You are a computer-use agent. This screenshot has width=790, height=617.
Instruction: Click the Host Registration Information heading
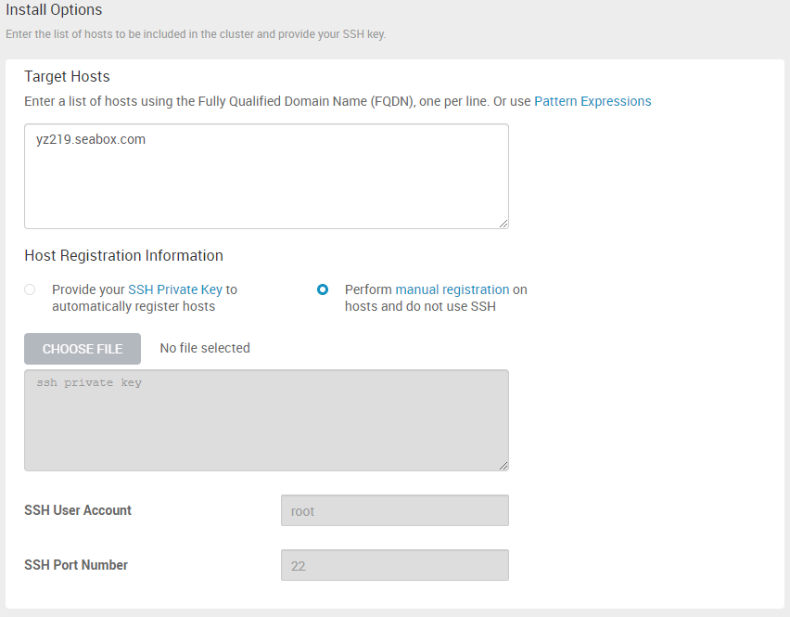[123, 255]
